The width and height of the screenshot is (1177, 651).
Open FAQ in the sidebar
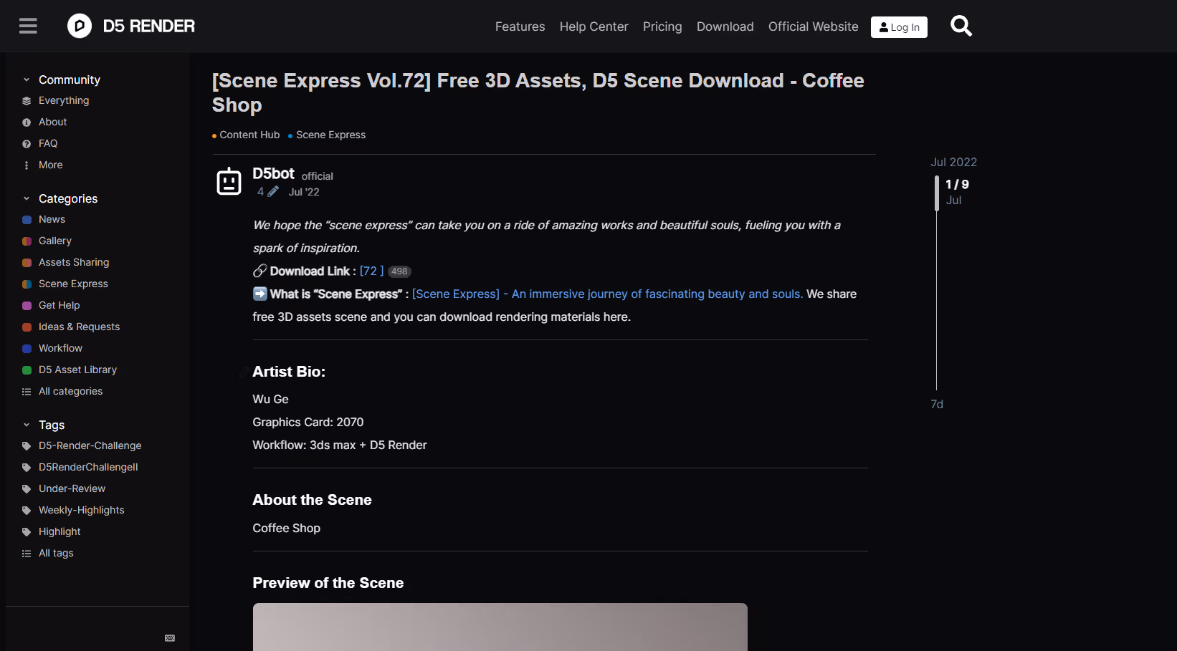(48, 143)
